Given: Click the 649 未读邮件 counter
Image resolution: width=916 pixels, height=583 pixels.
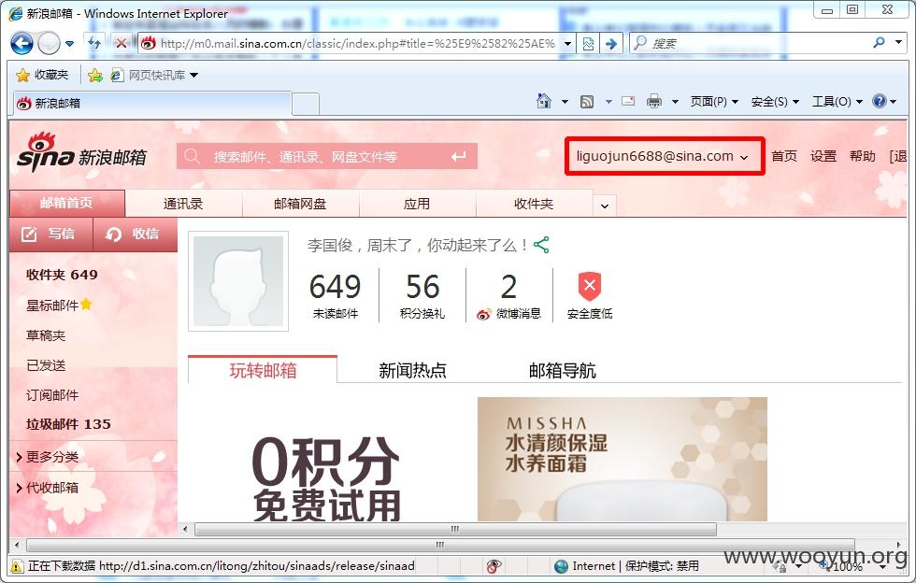Looking at the screenshot, I should [335, 295].
